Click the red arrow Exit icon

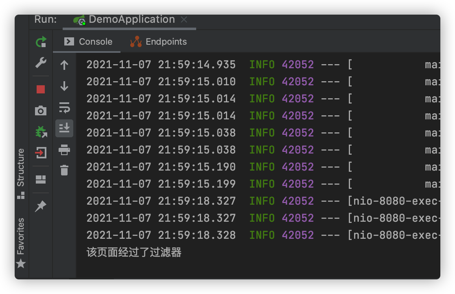tap(41, 153)
